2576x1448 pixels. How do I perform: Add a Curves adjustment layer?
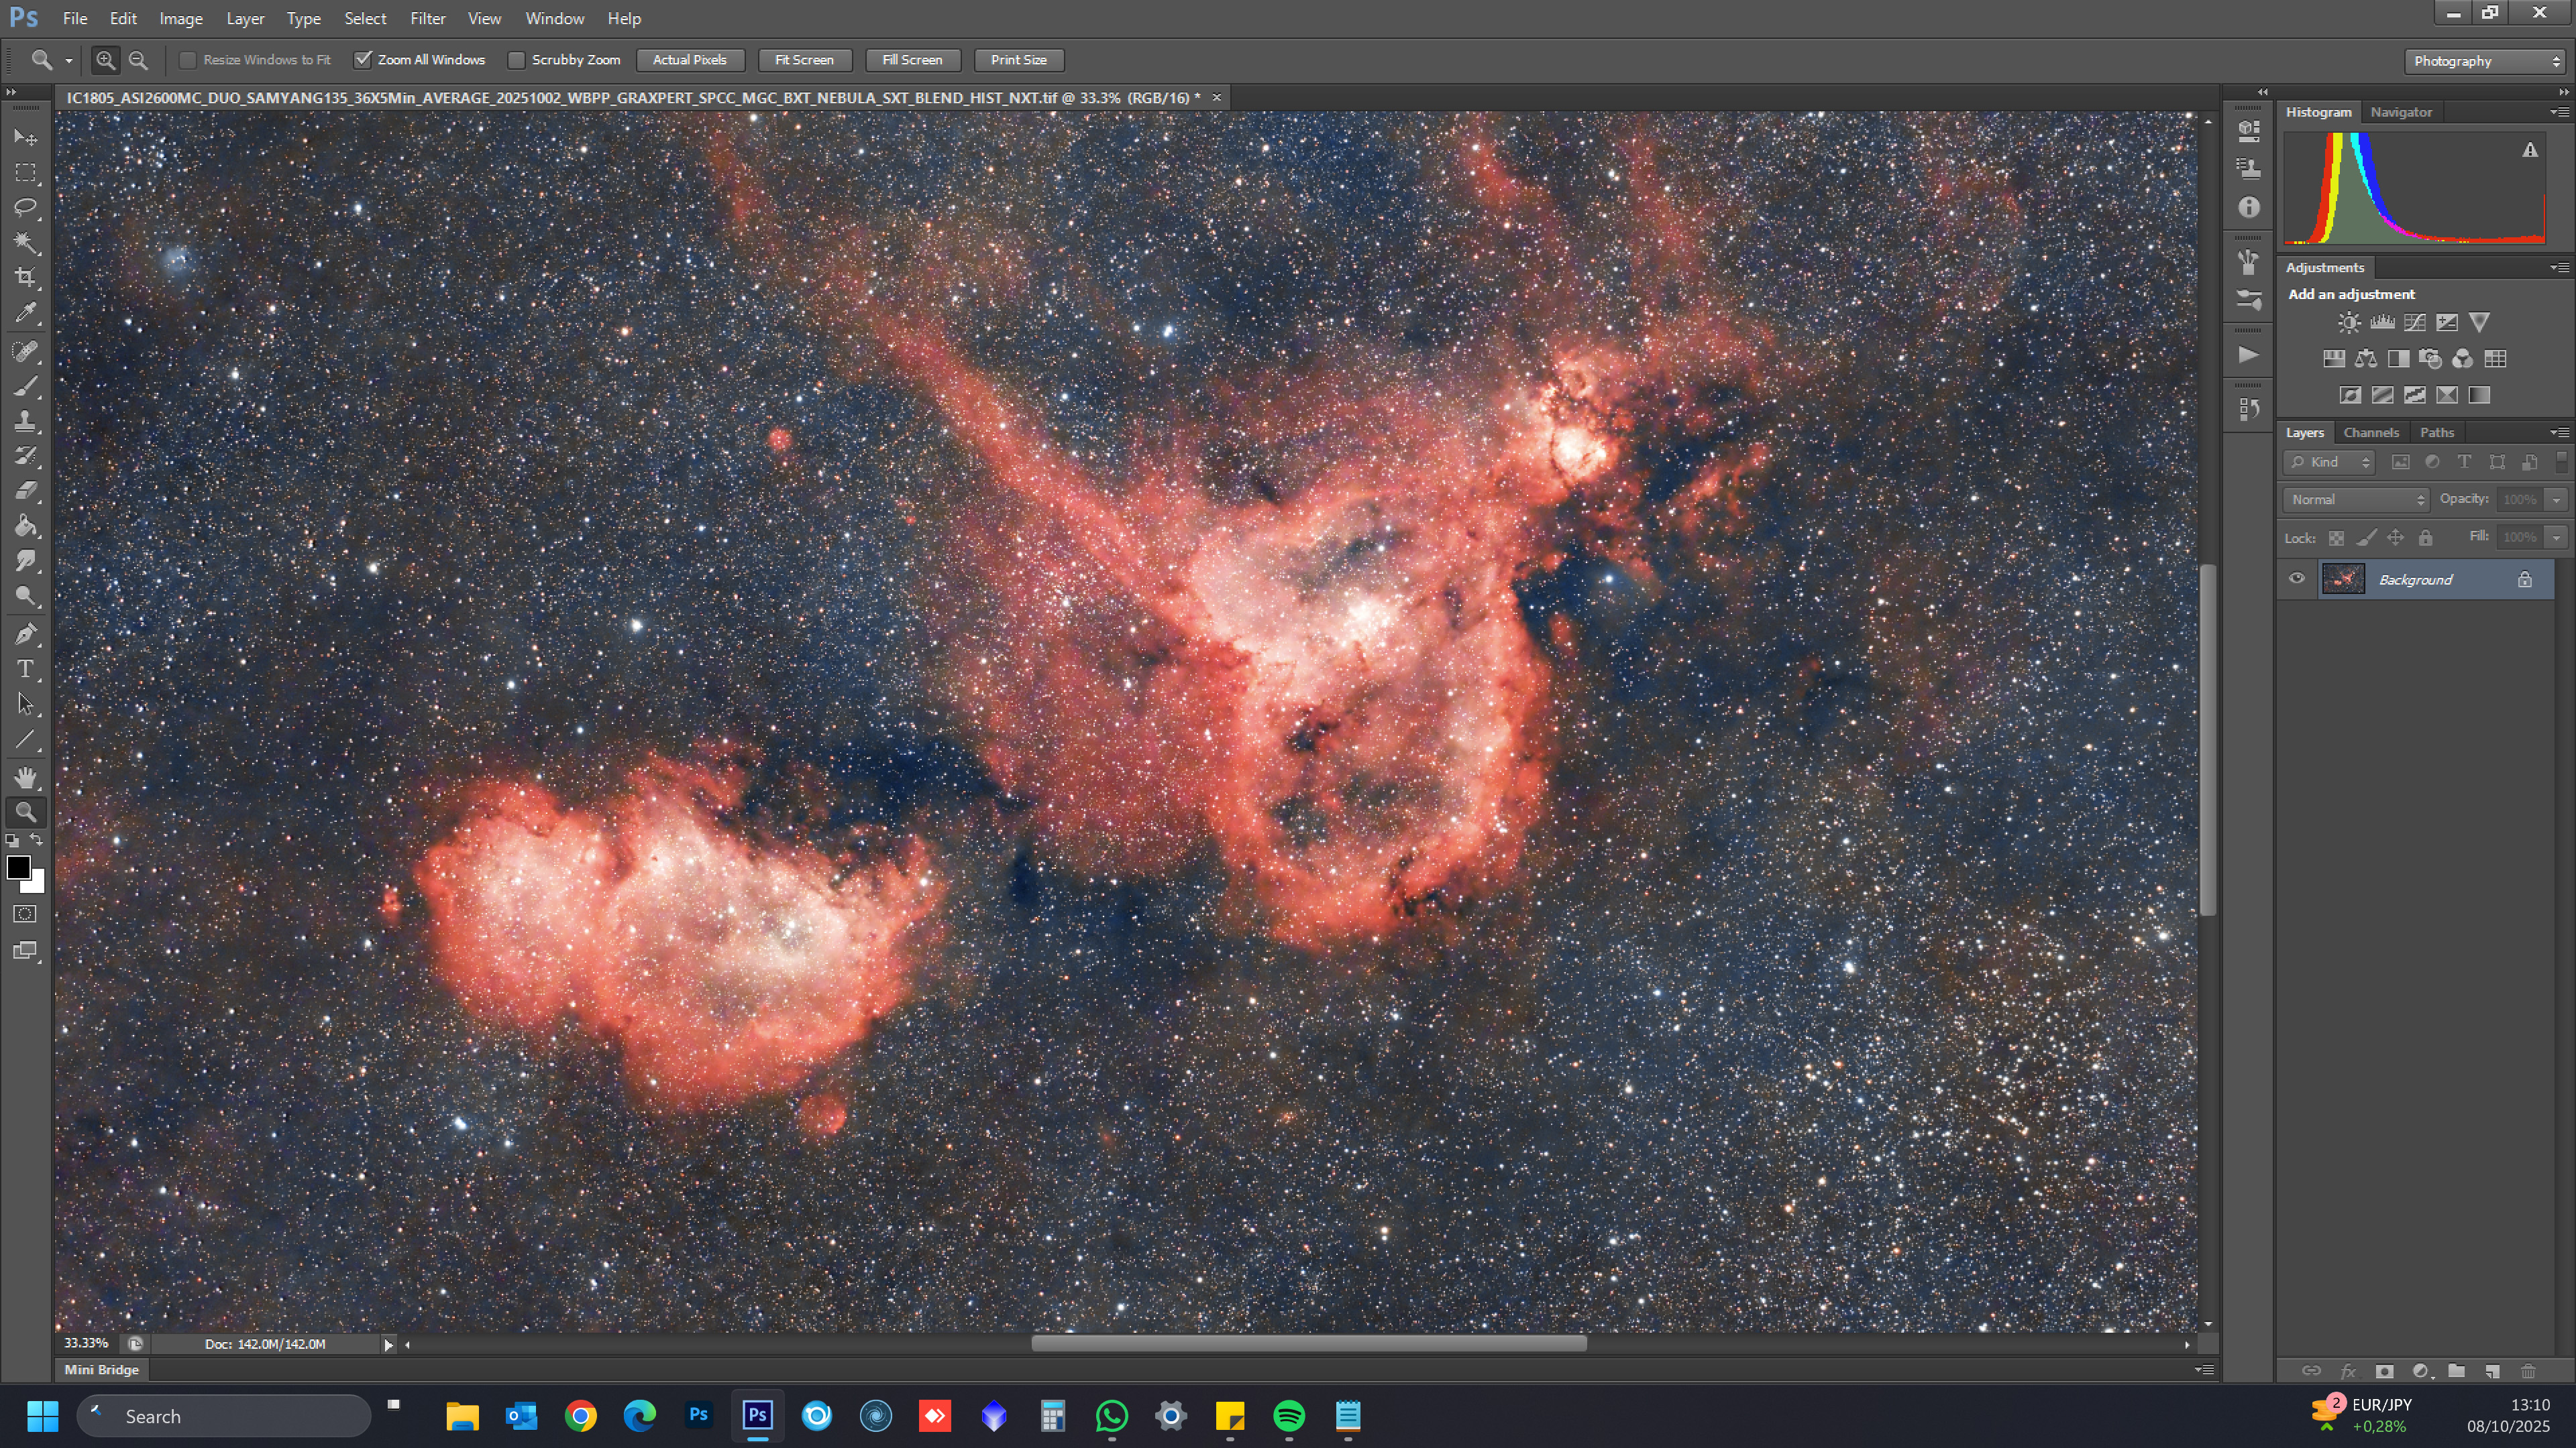[x=2414, y=322]
